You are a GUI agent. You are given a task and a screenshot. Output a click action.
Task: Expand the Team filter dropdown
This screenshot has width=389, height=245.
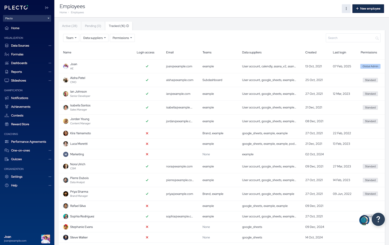[x=71, y=38]
